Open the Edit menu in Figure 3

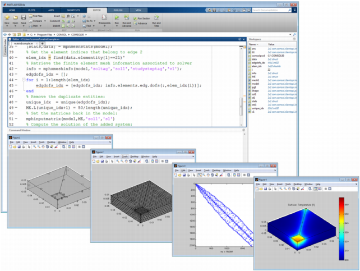click(183, 171)
